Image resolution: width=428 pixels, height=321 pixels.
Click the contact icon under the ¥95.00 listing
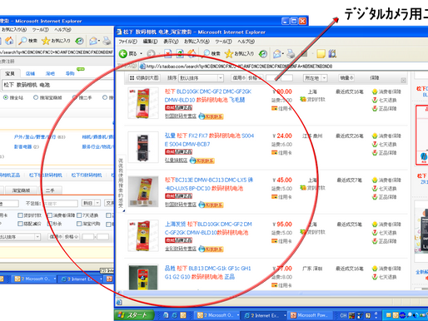point(211,249)
